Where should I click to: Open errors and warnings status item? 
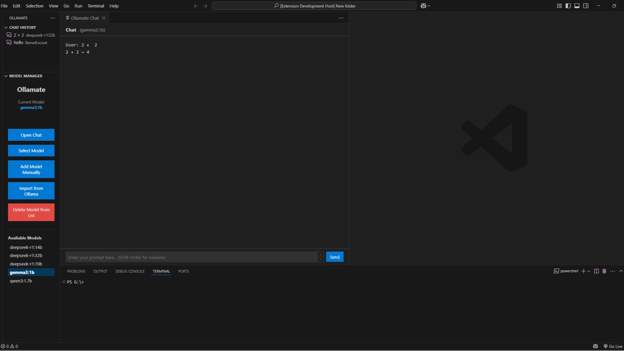coord(10,346)
